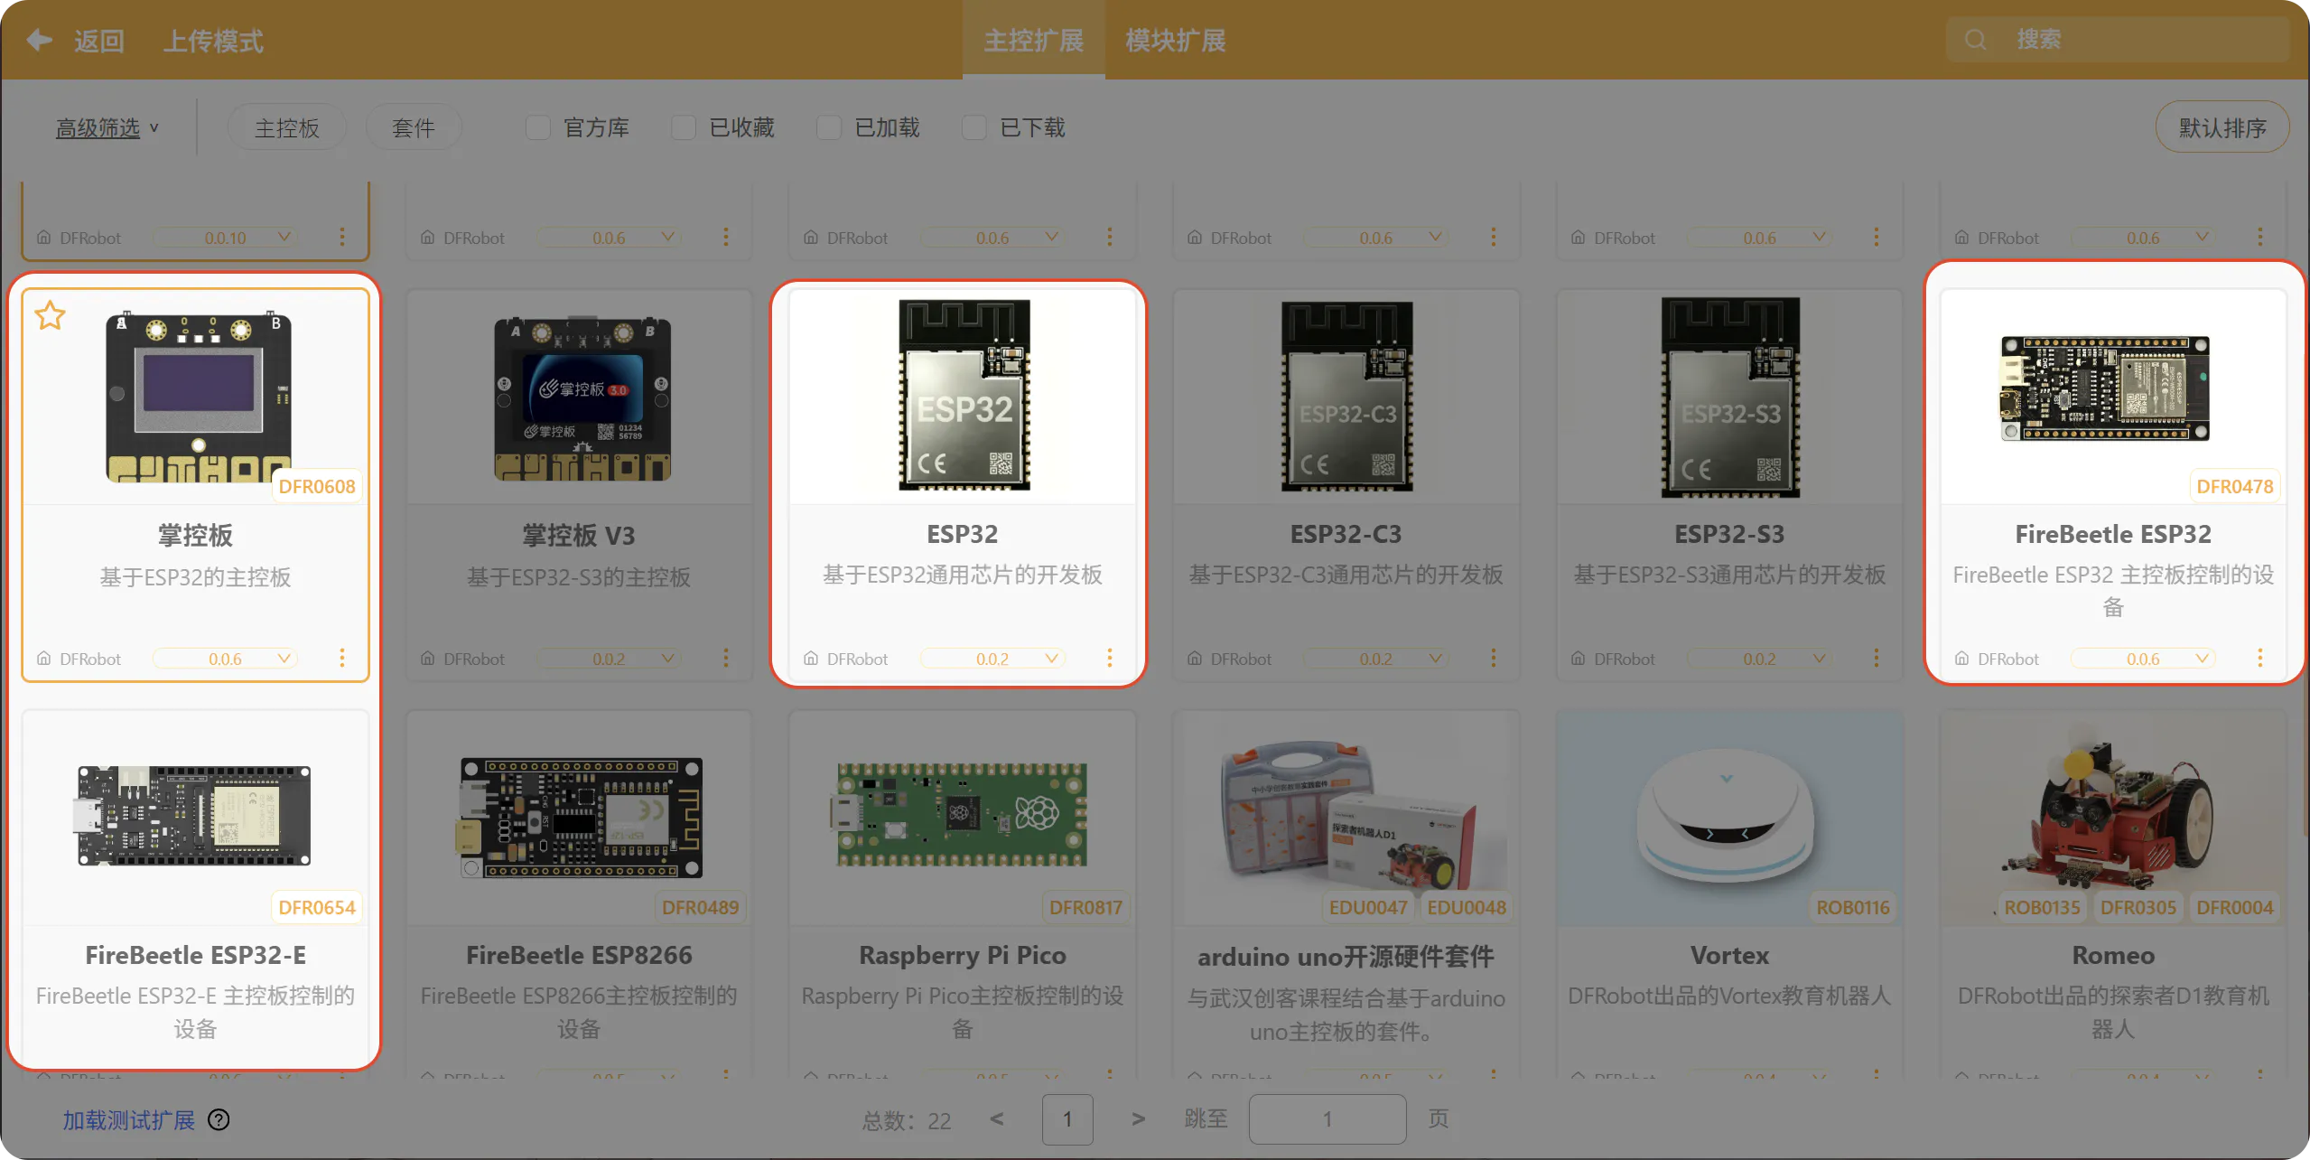Toggle the 套件 filter chip
The height and width of the screenshot is (1160, 2310).
tap(414, 127)
